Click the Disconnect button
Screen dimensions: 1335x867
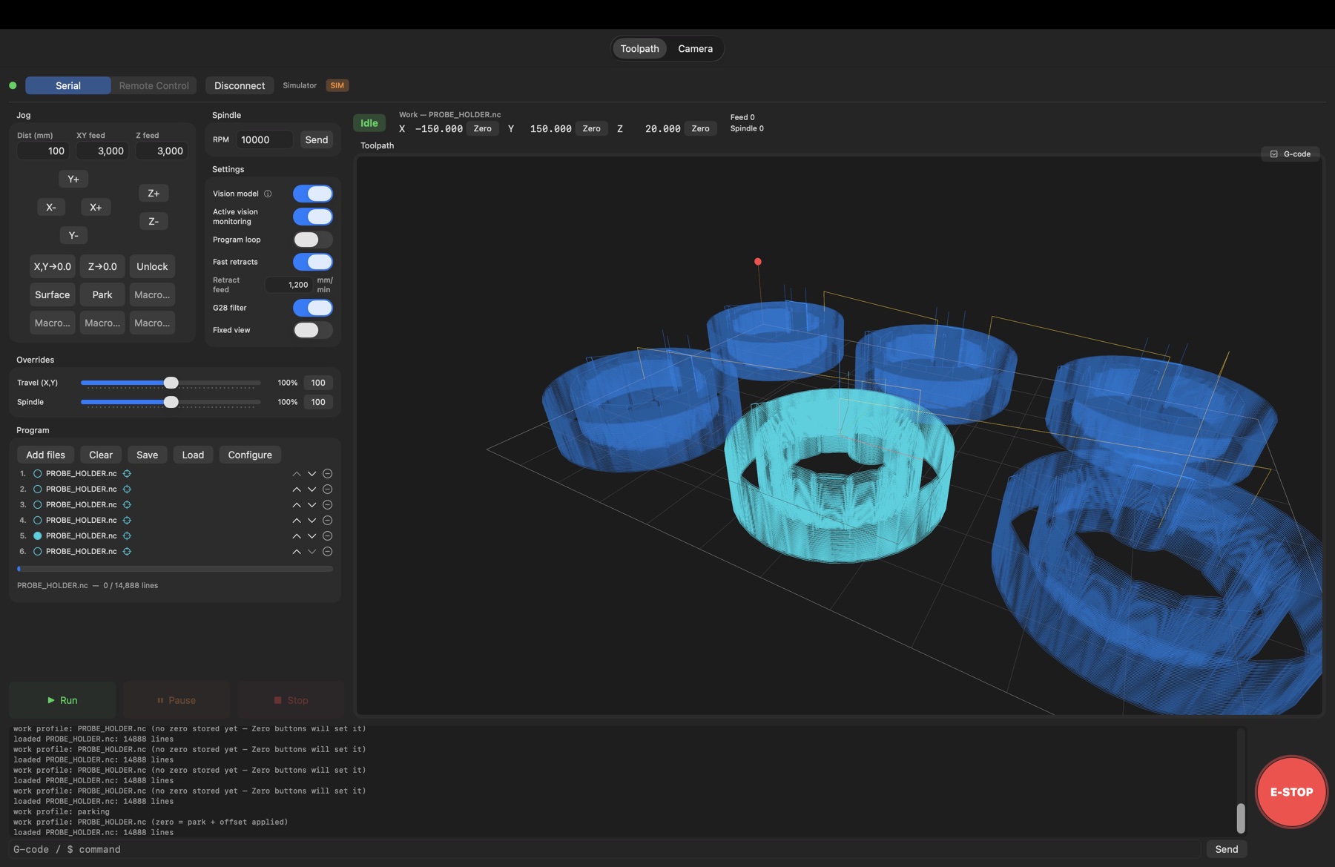point(240,85)
